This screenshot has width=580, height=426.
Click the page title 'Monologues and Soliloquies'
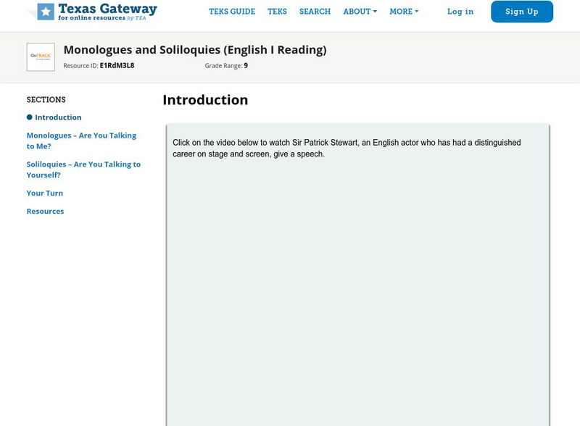(x=194, y=51)
